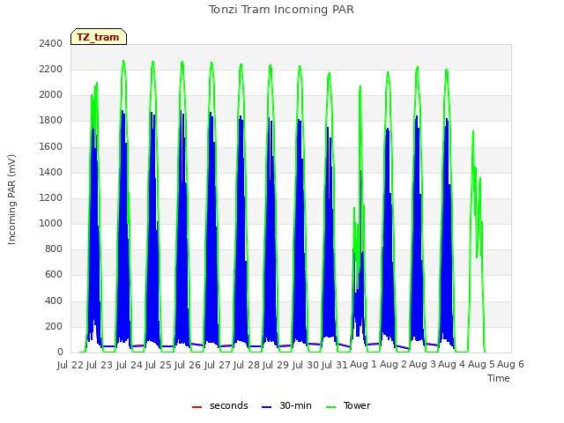Click the lone green Tower peak near Aug 5
Image resolution: width=564 pixels, height=423 pixels.
point(473,131)
